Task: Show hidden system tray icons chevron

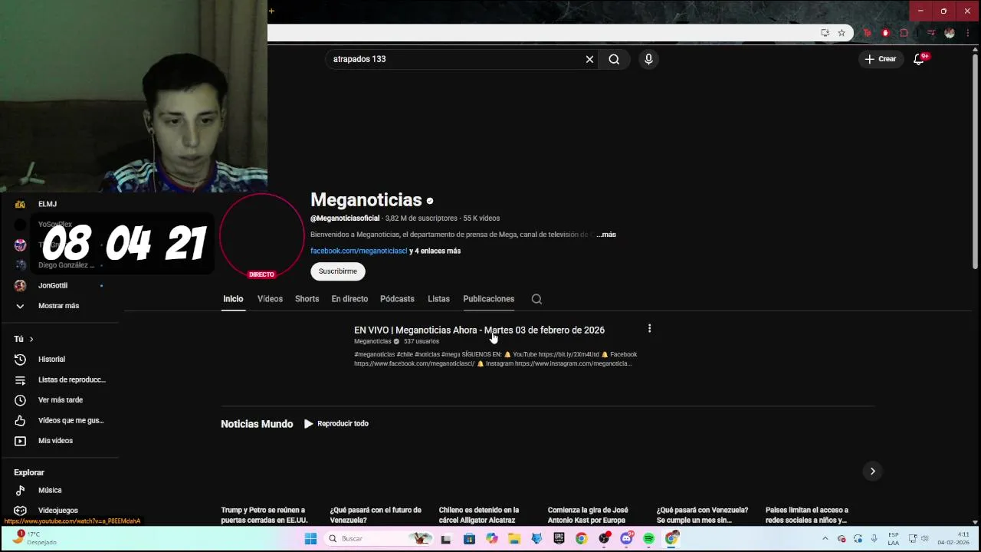Action: (x=825, y=538)
